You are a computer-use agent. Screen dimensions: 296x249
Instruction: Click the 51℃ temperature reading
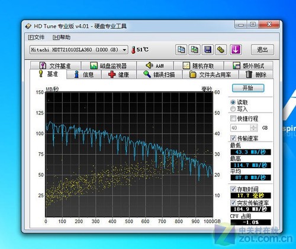143,50
